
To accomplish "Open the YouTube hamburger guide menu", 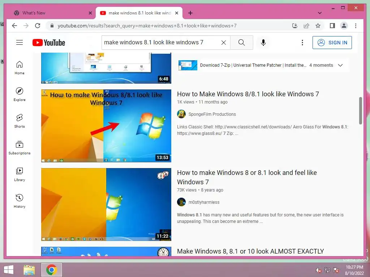I will [x=20, y=43].
